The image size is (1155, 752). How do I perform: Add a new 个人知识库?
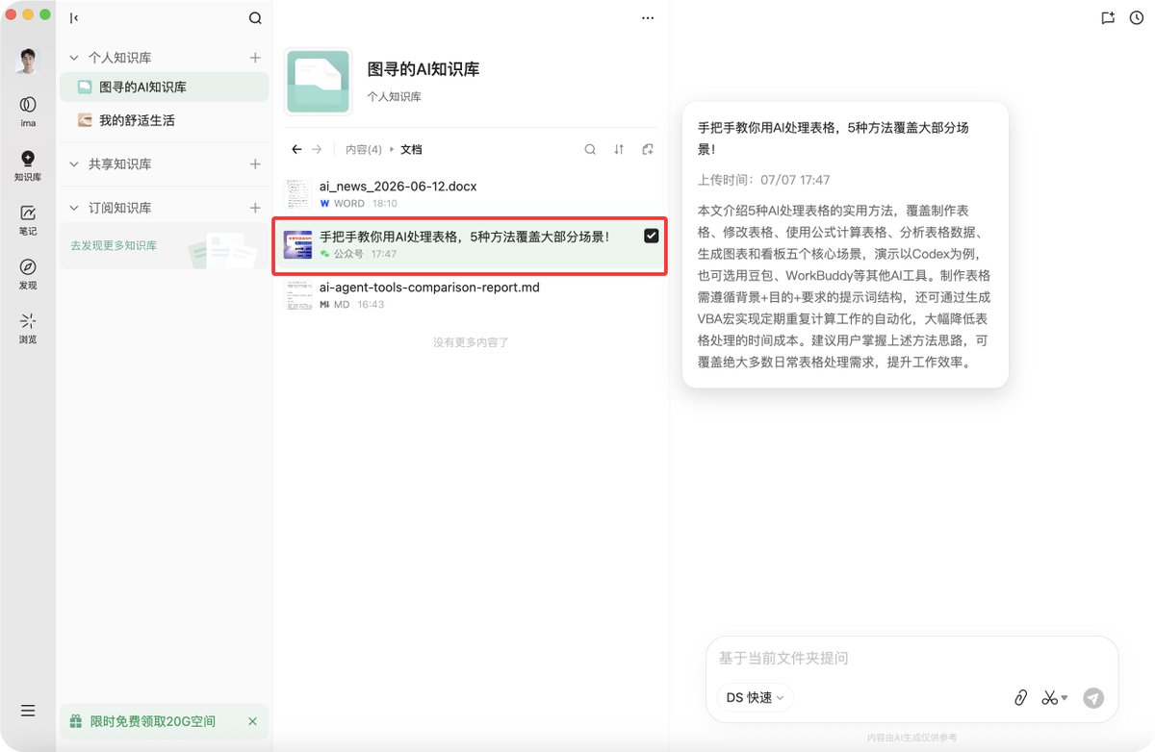(255, 58)
